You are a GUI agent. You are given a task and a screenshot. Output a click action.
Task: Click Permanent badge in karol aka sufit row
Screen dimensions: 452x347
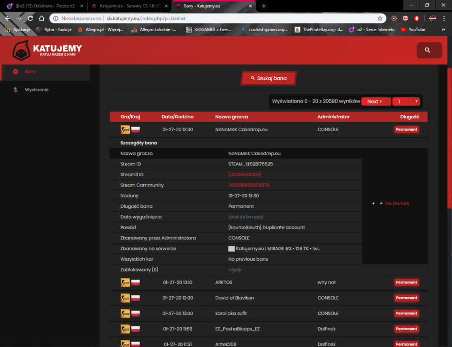click(x=406, y=313)
